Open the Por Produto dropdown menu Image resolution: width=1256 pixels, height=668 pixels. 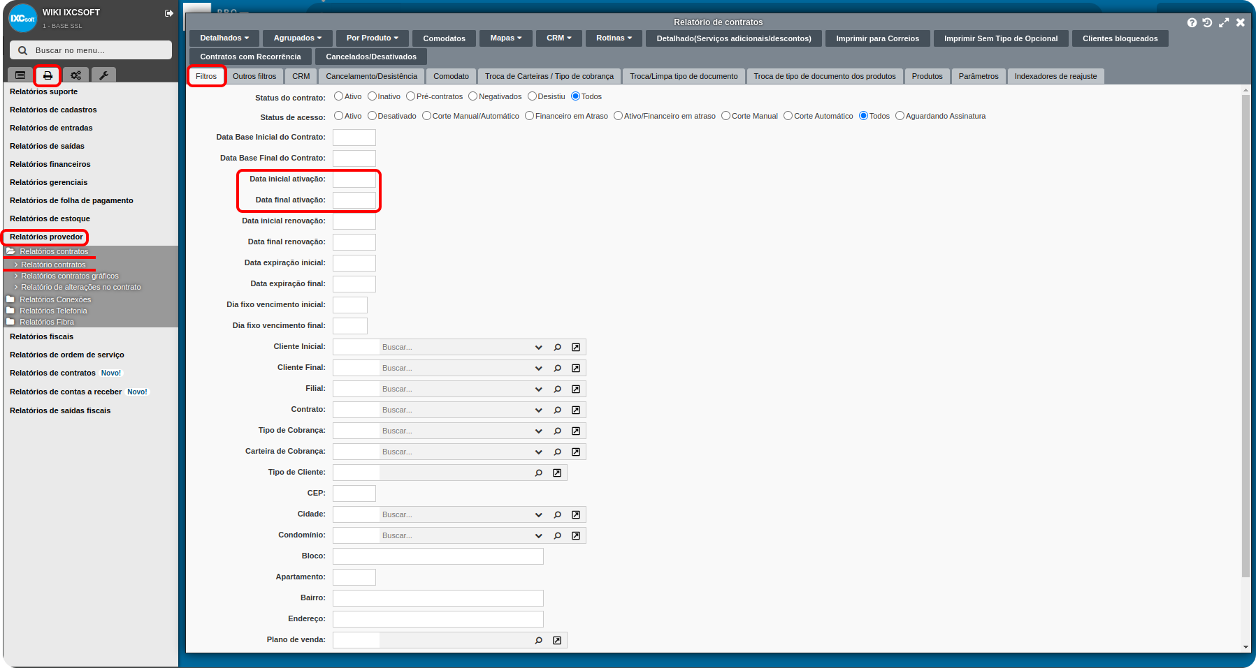coord(373,38)
